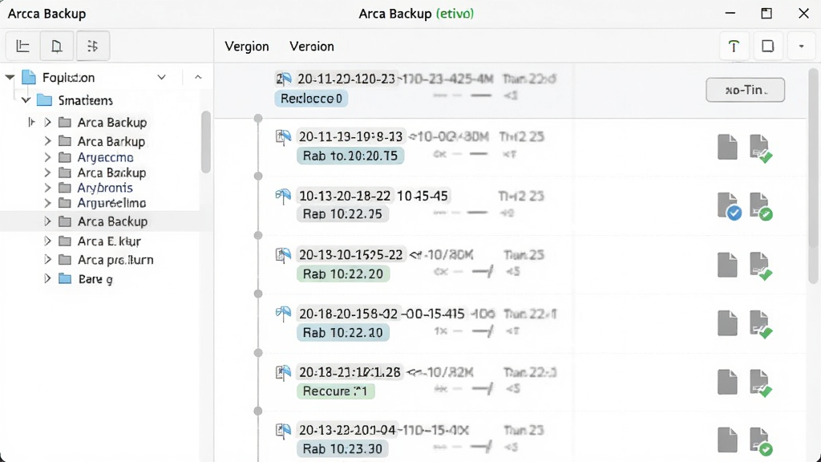Select the Aryeccmo tree item
Viewport: 821px width, 462px height.
click(x=105, y=157)
